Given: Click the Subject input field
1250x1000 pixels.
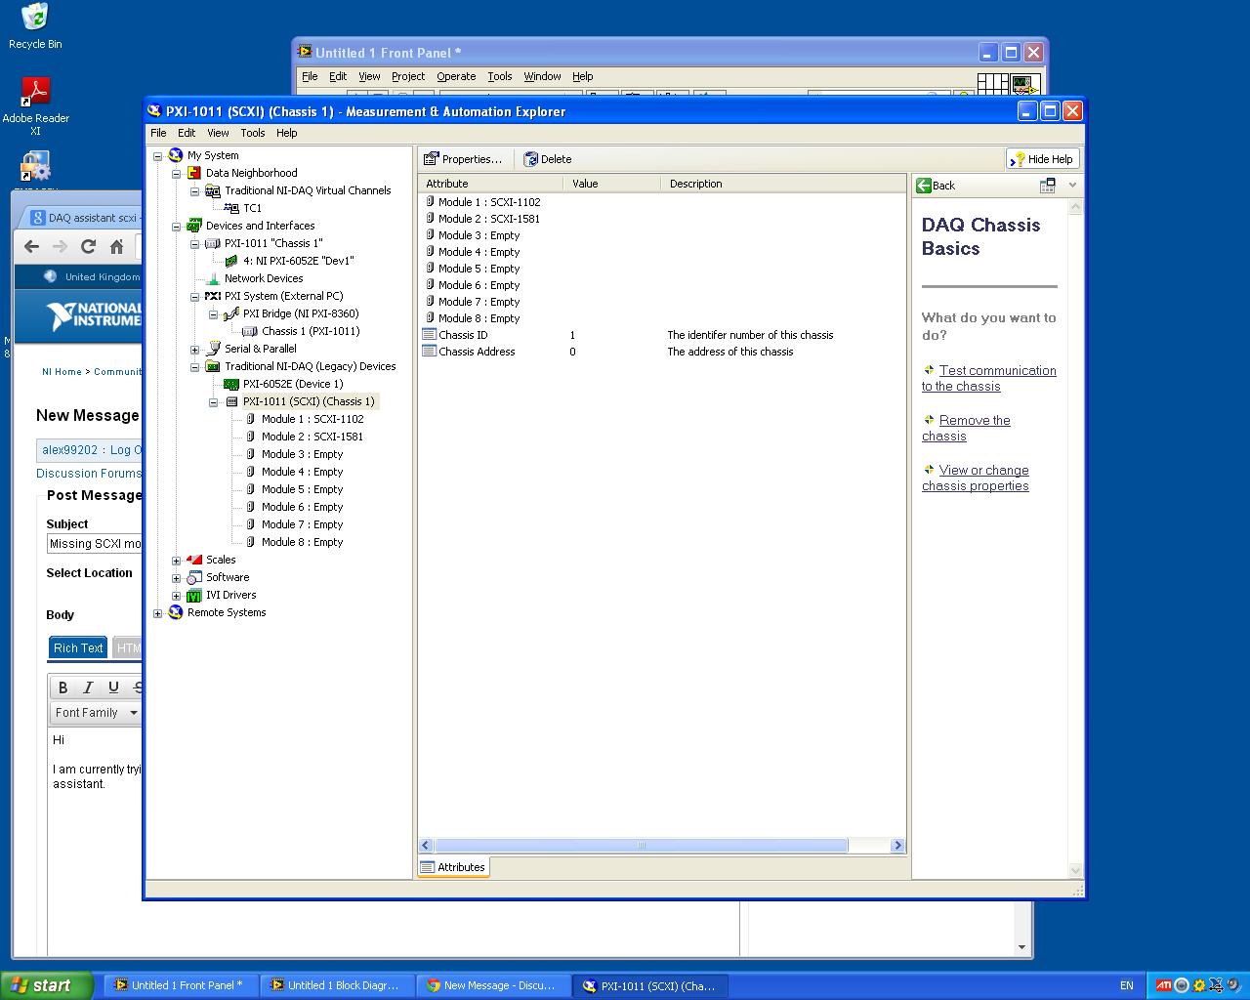Looking at the screenshot, I should tap(95, 544).
